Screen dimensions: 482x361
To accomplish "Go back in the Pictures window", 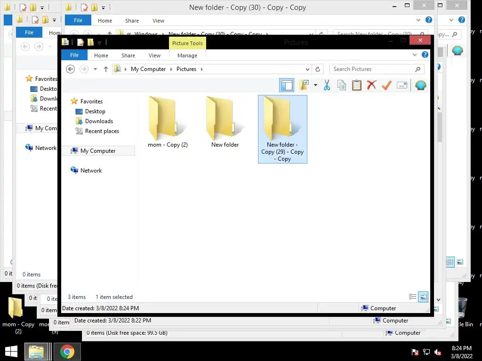I will (x=71, y=69).
